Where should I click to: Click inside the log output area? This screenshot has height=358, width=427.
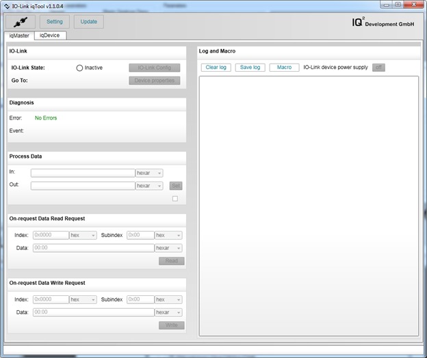pos(309,206)
